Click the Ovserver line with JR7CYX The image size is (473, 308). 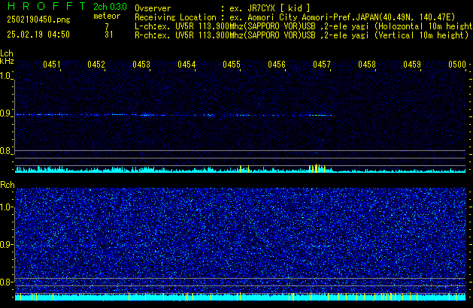pyautogui.click(x=223, y=8)
